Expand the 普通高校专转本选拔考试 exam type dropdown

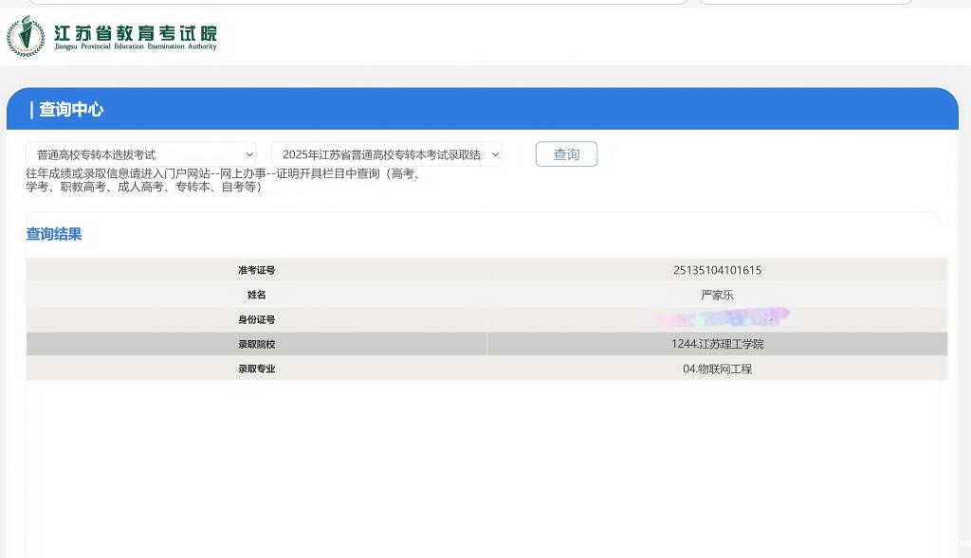coord(140,154)
